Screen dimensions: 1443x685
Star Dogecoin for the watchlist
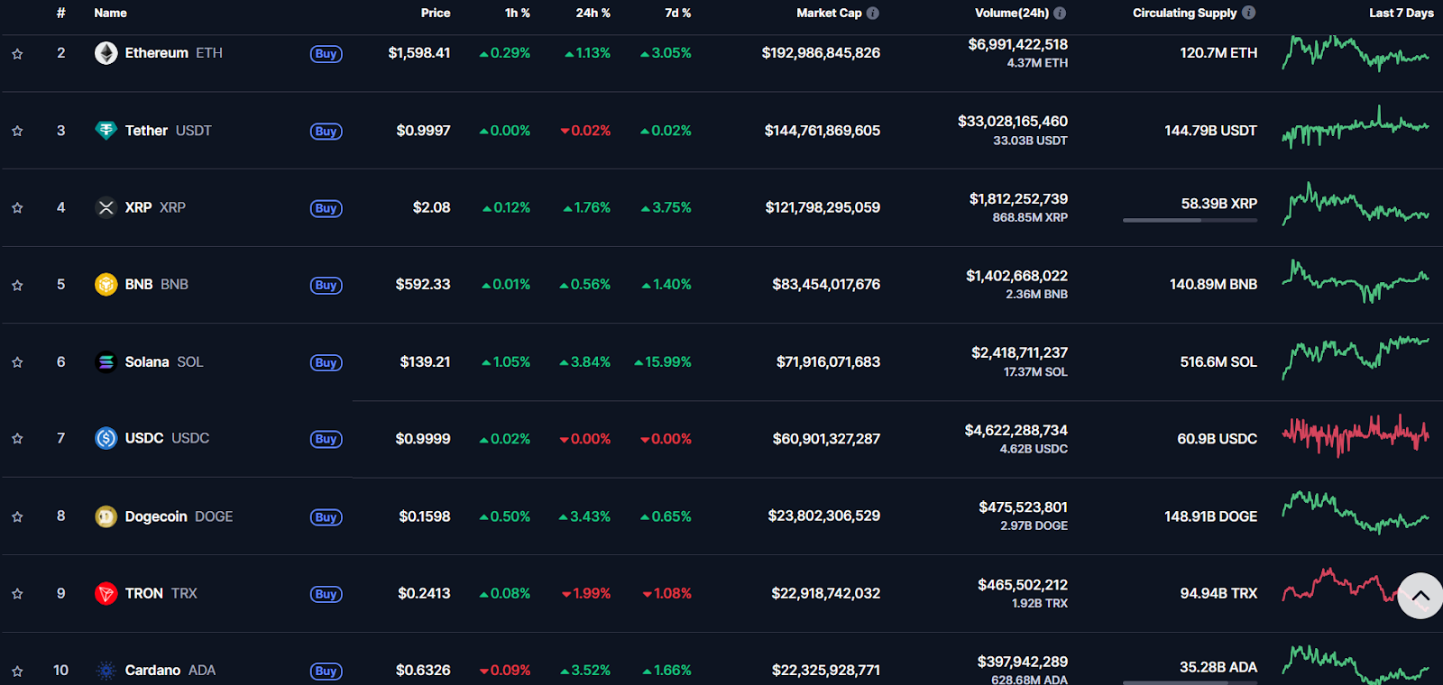pyautogui.click(x=17, y=516)
